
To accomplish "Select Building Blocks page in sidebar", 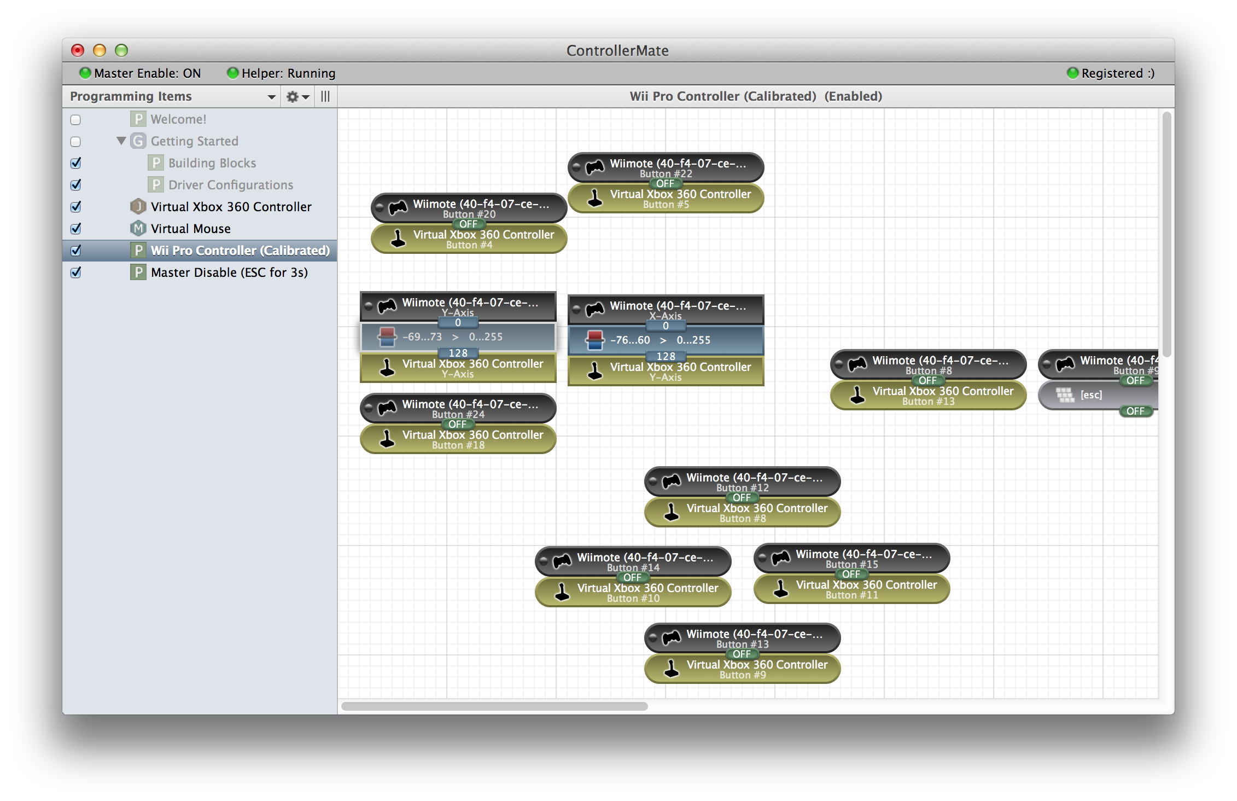I will click(x=212, y=163).
